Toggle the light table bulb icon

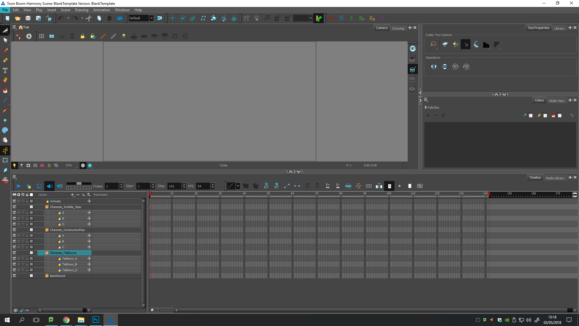(14, 165)
